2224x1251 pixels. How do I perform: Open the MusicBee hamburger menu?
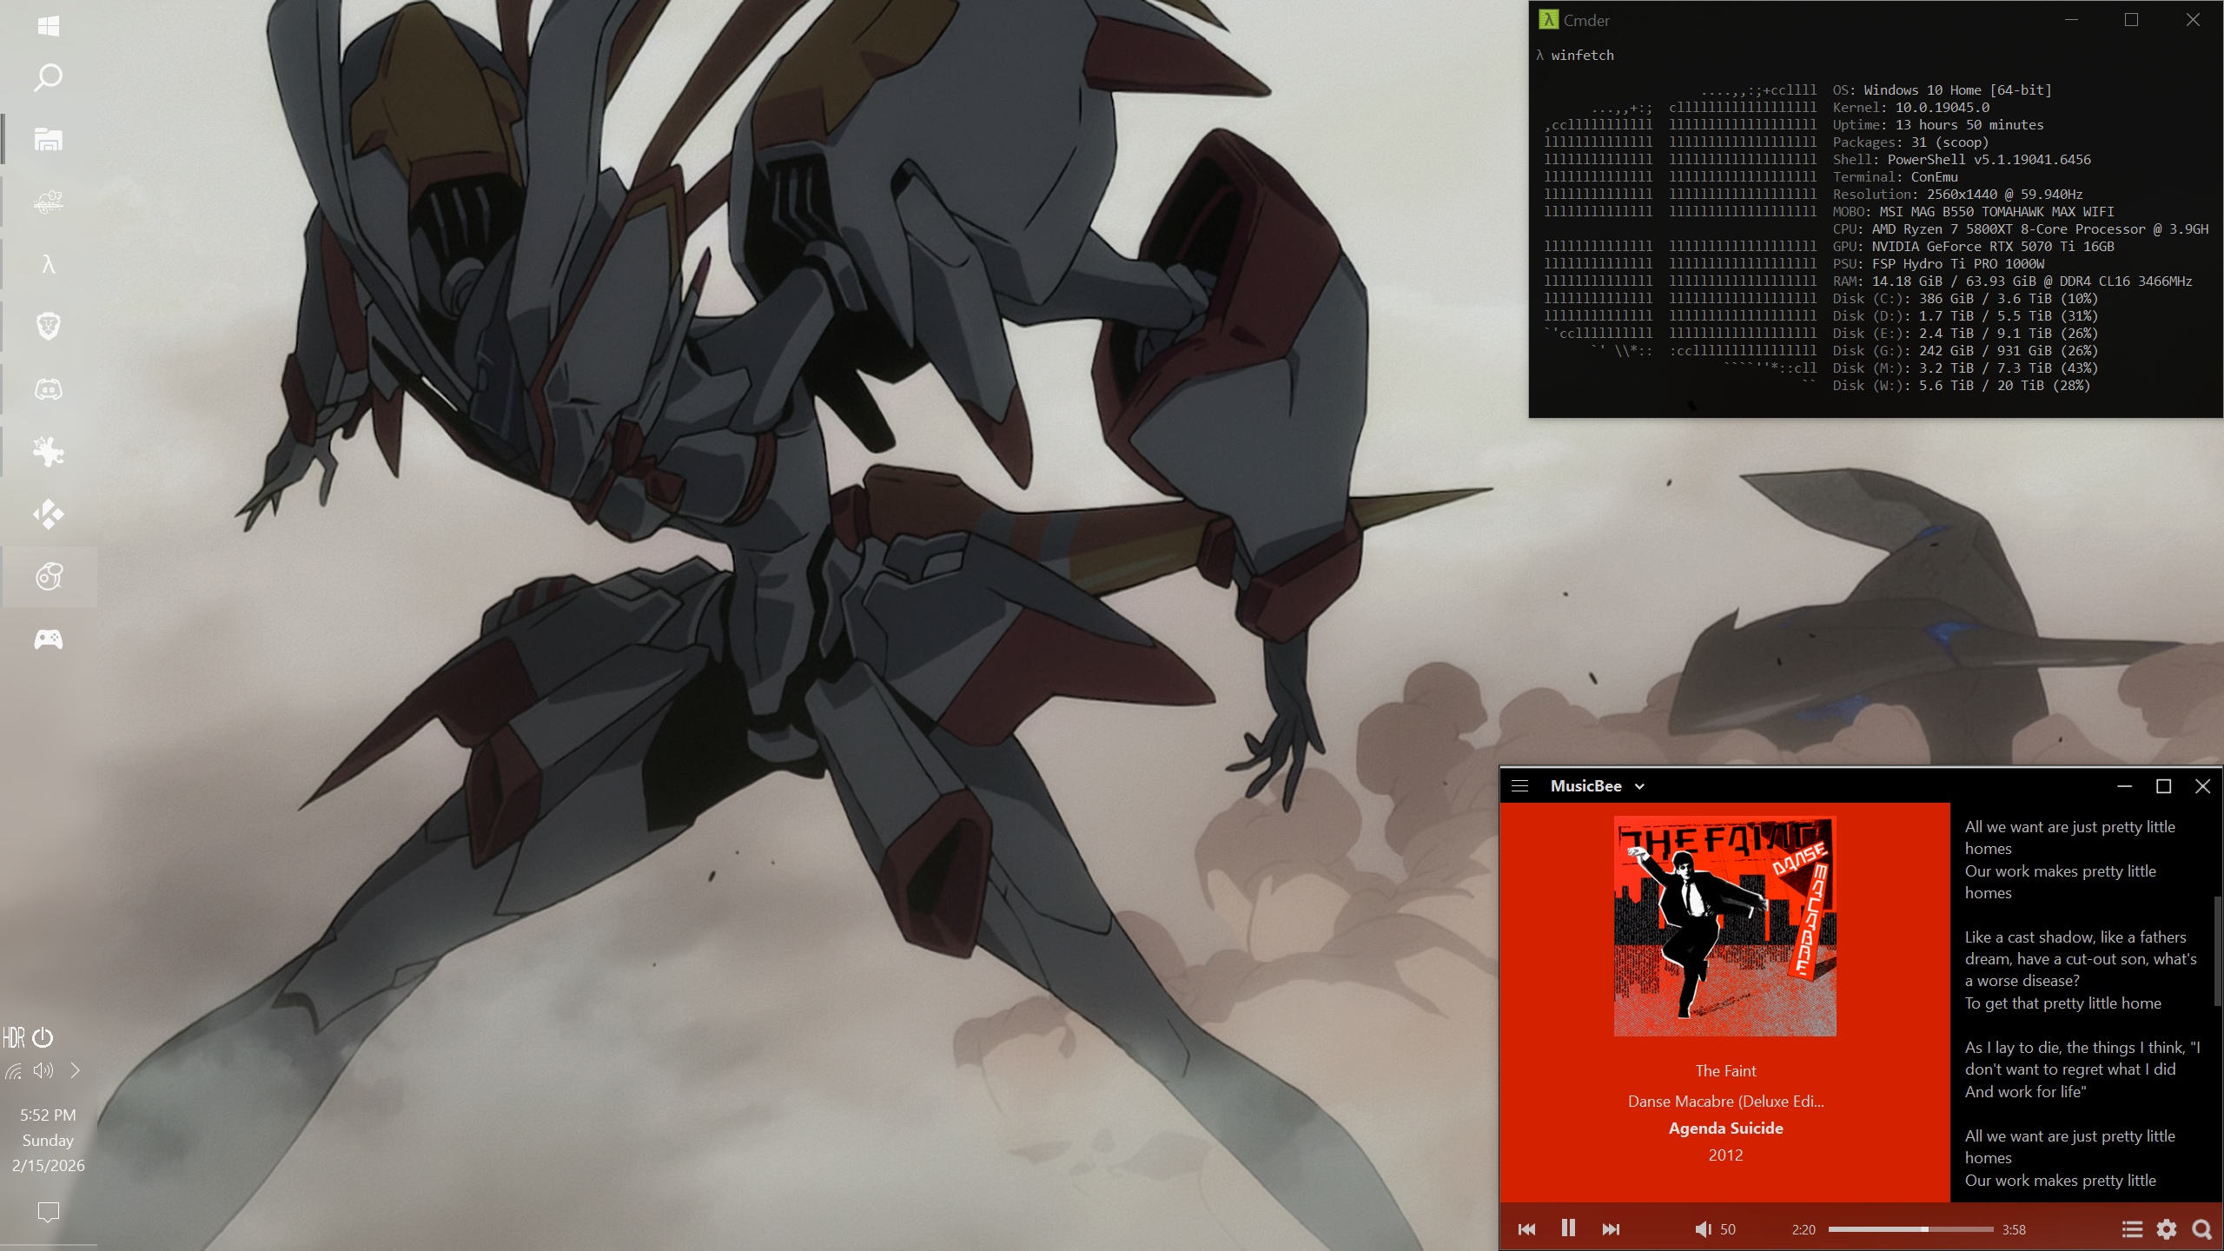1519,786
